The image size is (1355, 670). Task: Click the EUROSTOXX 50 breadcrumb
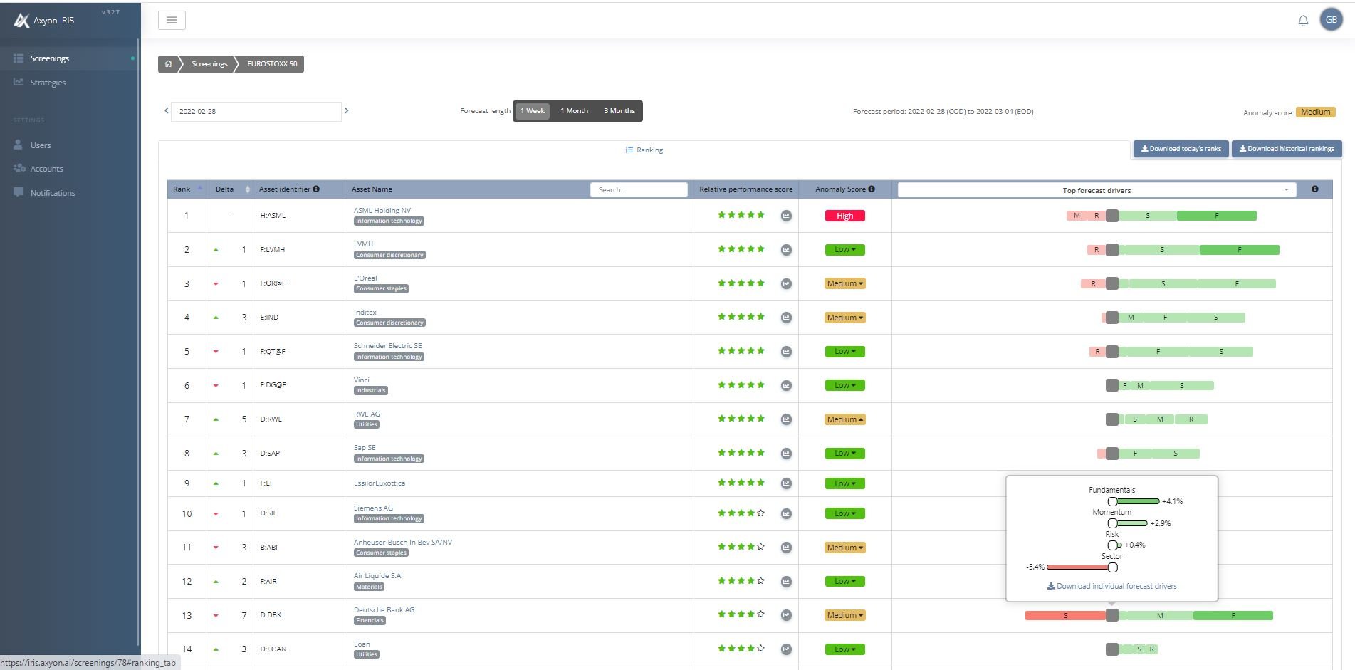[272, 64]
